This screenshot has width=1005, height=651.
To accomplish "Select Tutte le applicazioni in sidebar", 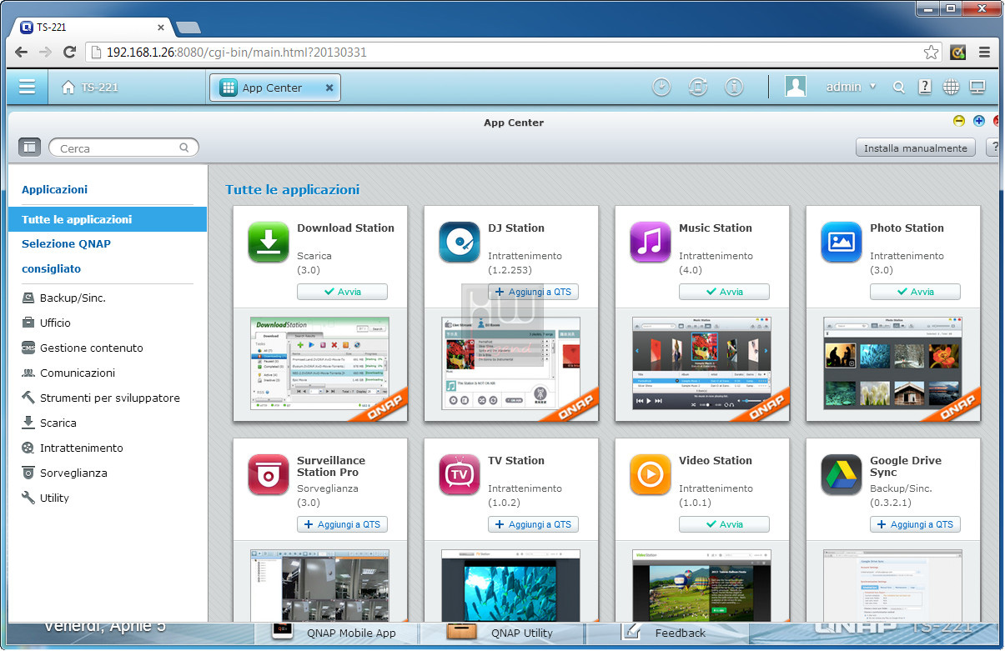I will coord(108,219).
